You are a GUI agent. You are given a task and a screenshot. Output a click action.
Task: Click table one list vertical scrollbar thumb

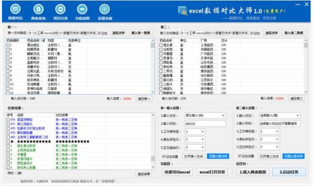tap(153, 45)
